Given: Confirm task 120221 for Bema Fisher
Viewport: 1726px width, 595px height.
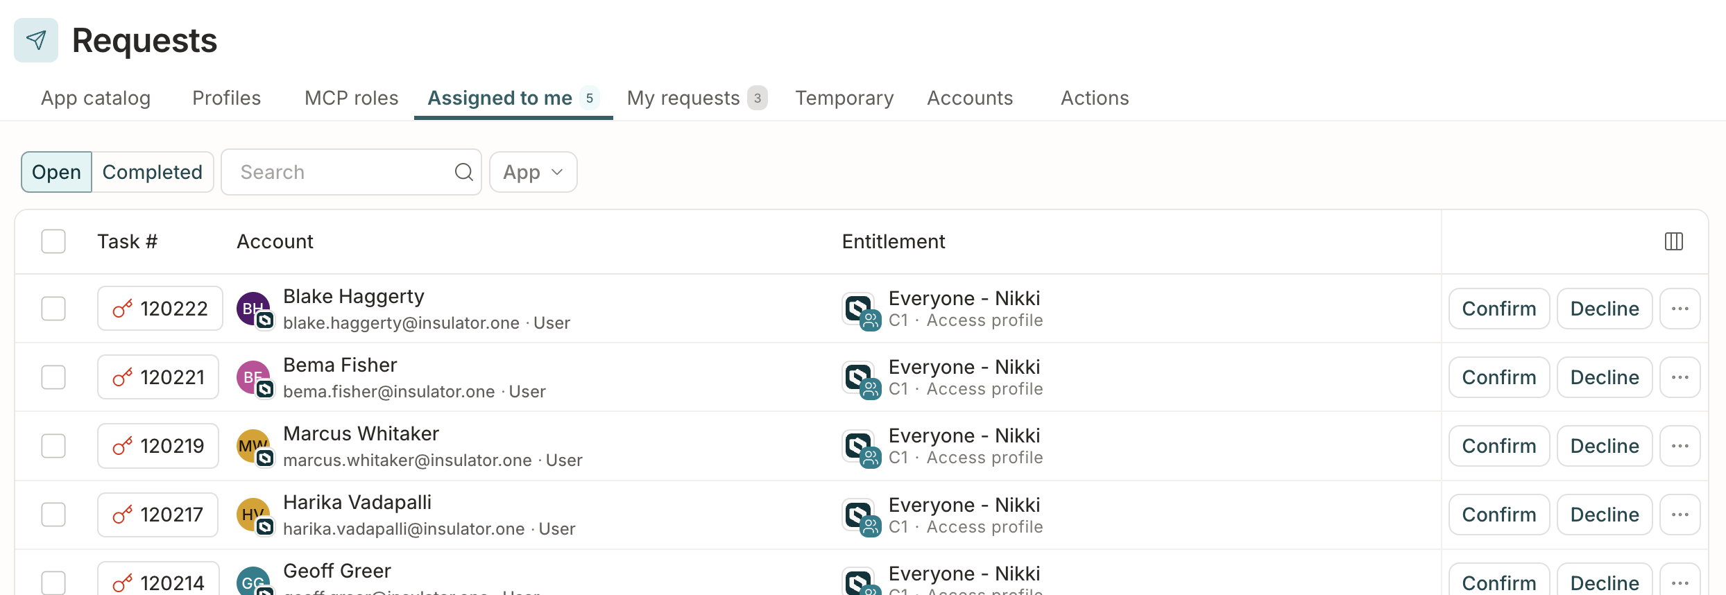Looking at the screenshot, I should coord(1499,377).
